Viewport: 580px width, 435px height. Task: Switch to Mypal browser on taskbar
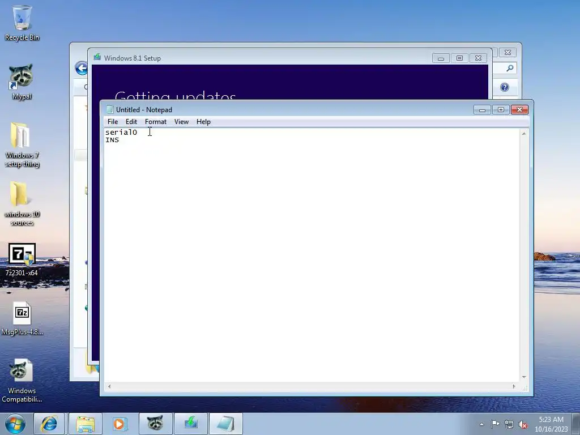click(x=155, y=424)
